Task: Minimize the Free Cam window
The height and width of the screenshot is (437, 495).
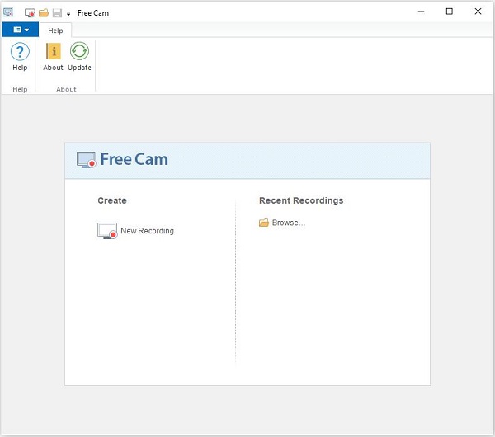Action: click(x=421, y=12)
